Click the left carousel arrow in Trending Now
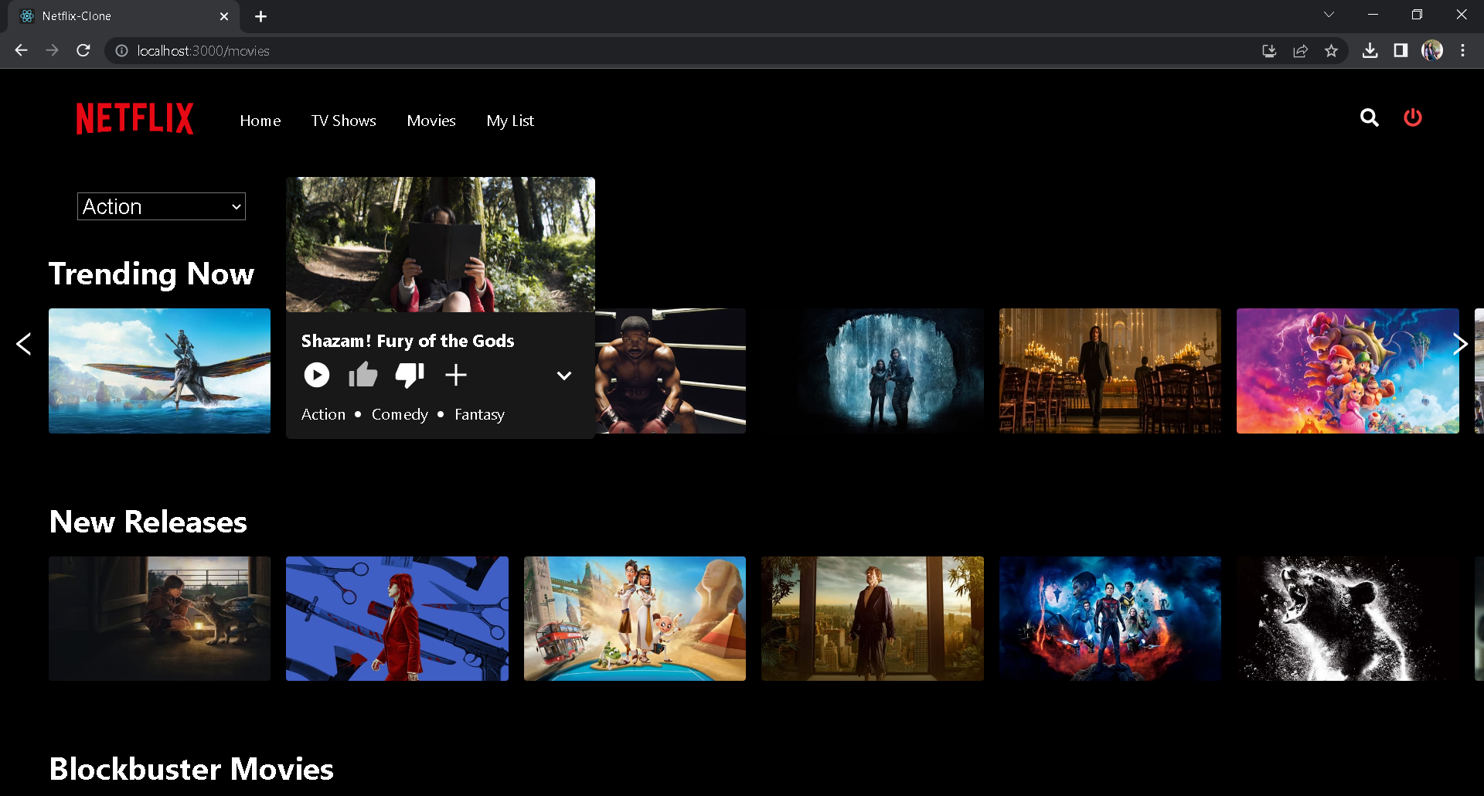The image size is (1484, 796). 24,342
